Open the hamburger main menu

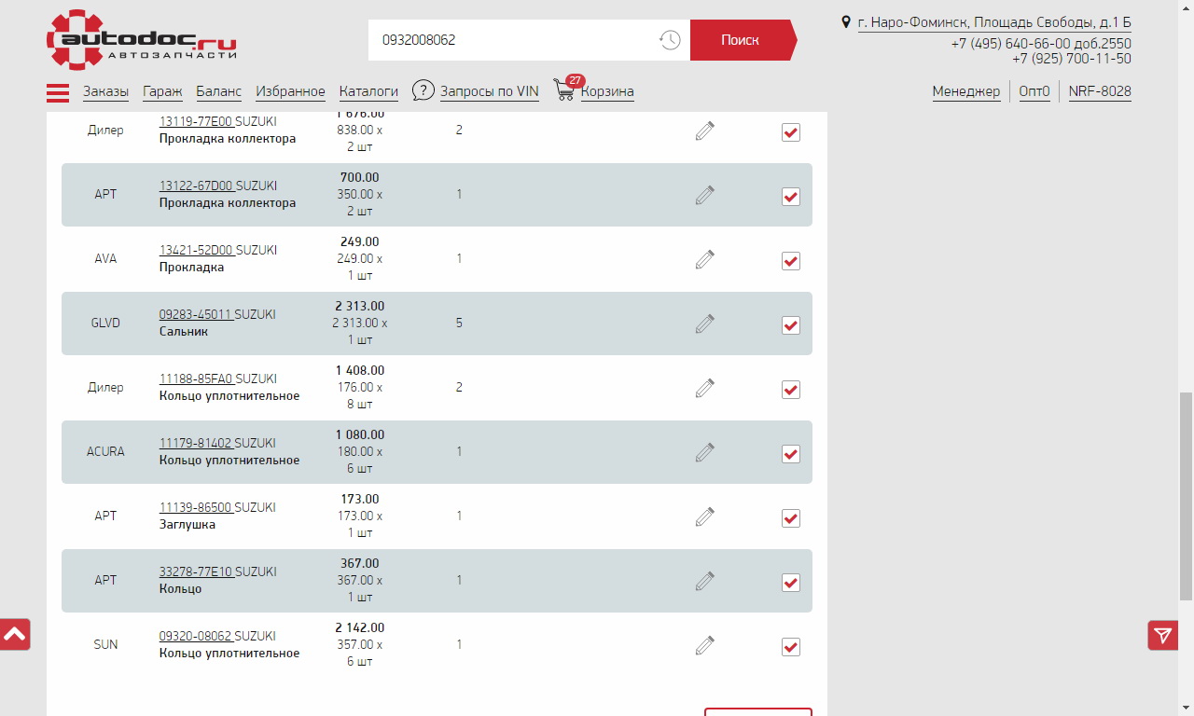58,92
